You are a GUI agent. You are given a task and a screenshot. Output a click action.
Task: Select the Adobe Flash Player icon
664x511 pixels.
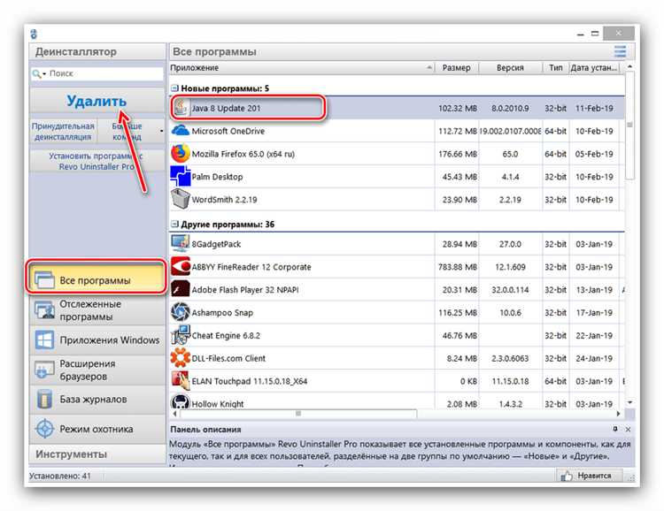coord(181,289)
